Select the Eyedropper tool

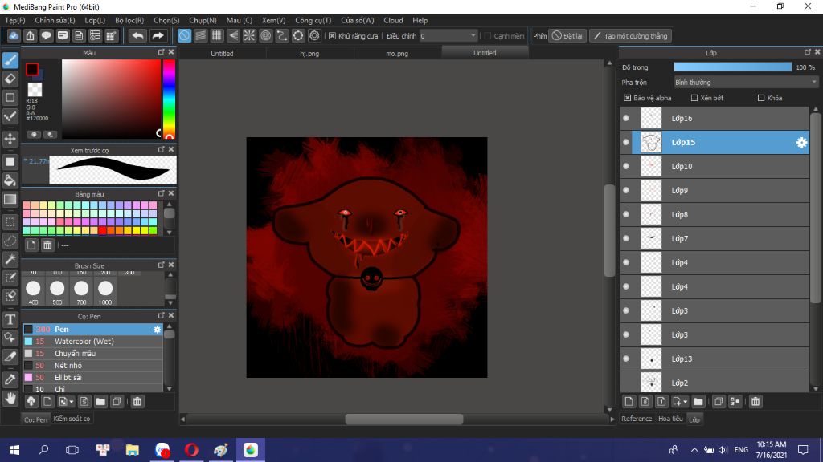point(10,379)
